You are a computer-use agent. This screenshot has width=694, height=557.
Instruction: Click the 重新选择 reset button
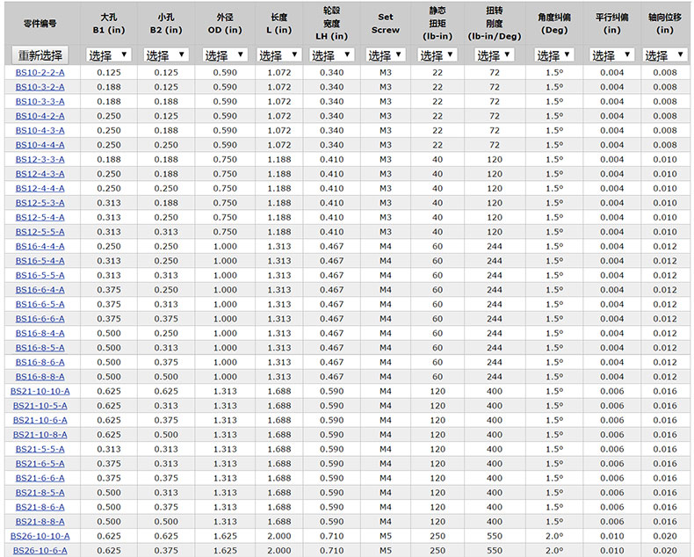pos(40,55)
